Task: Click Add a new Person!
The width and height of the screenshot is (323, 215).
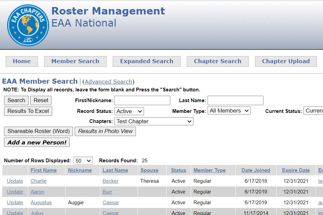Action: click(x=36, y=142)
